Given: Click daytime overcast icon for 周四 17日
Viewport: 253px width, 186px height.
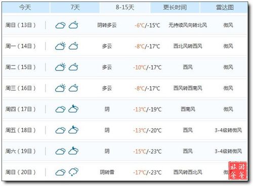Looking at the screenshot, I should coord(60,109).
